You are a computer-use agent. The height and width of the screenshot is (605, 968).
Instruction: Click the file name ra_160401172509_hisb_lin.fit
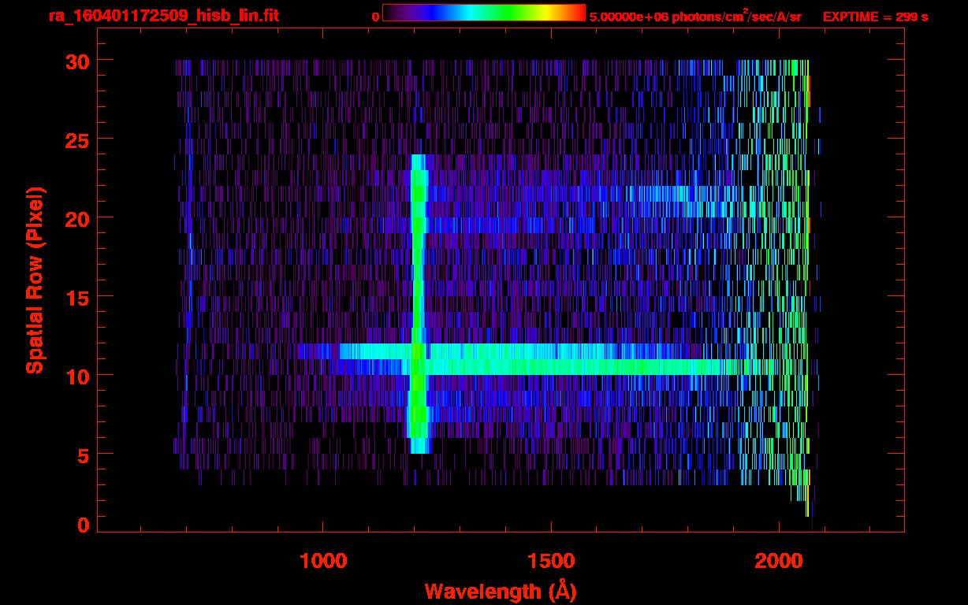[x=163, y=16]
